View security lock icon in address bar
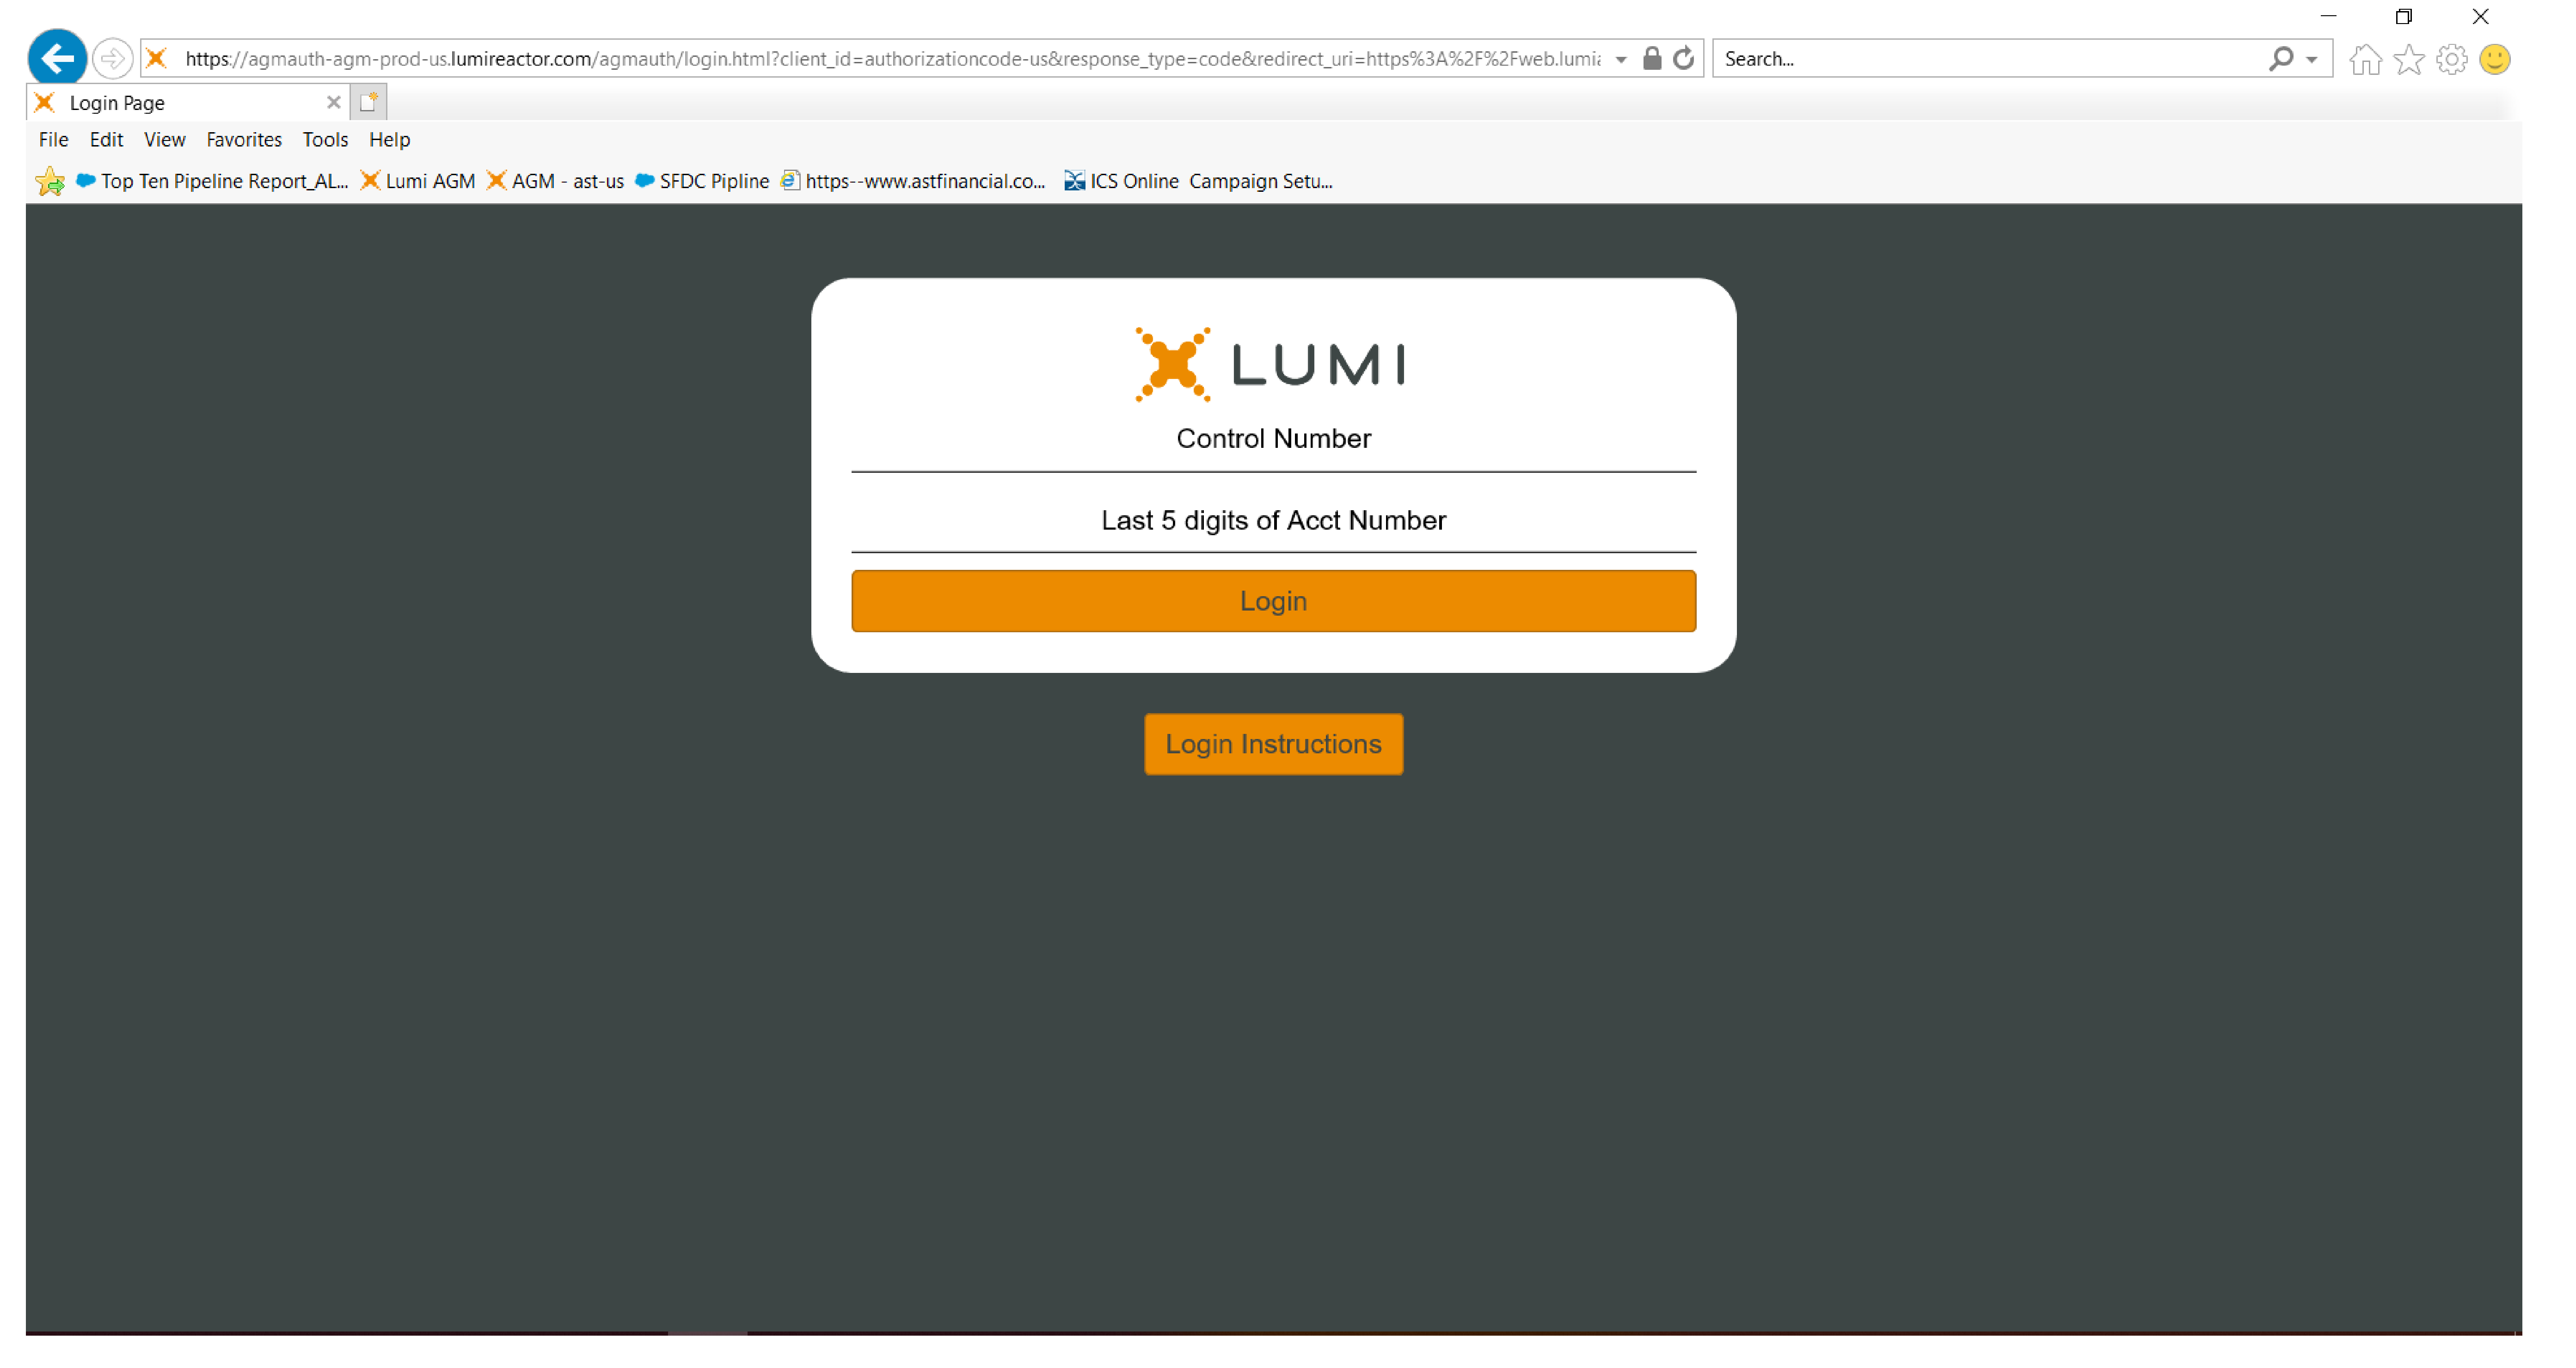Image resolution: width=2576 pixels, height=1368 pixels. [x=1652, y=58]
